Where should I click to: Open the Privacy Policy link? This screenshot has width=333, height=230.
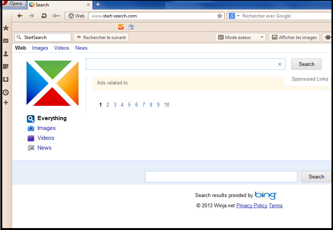click(252, 206)
